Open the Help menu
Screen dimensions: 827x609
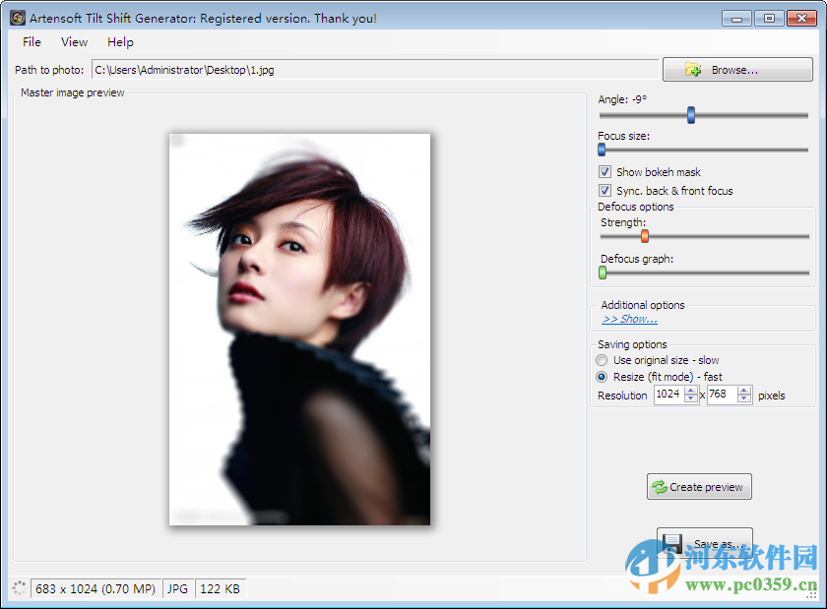[120, 41]
